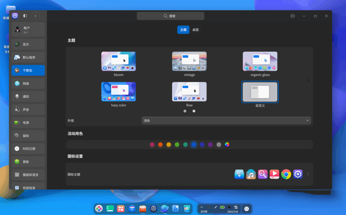Select the organic glass theme

click(260, 61)
